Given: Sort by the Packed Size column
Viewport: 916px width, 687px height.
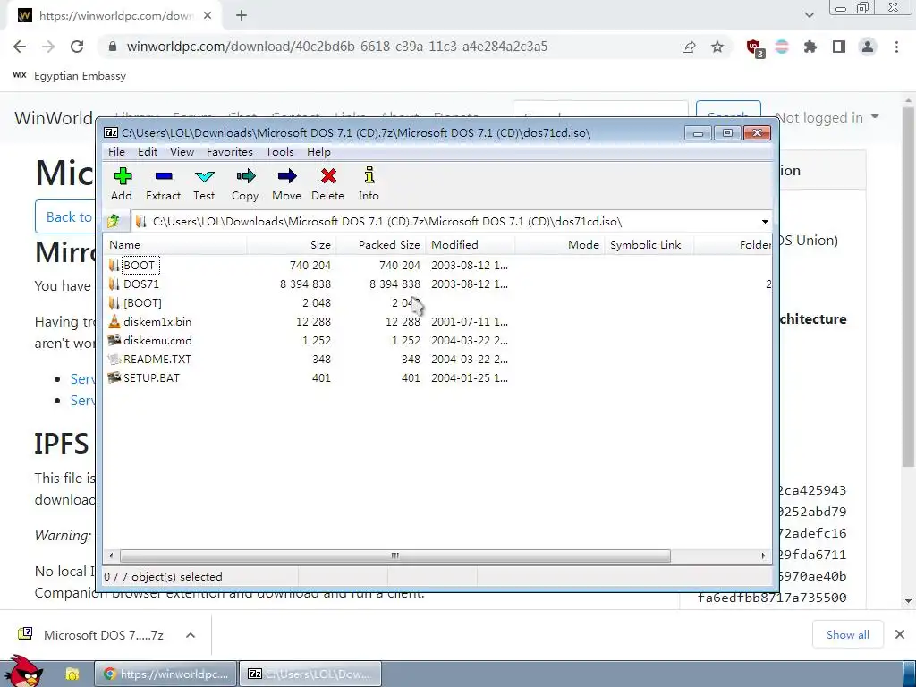Looking at the screenshot, I should pyautogui.click(x=381, y=245).
